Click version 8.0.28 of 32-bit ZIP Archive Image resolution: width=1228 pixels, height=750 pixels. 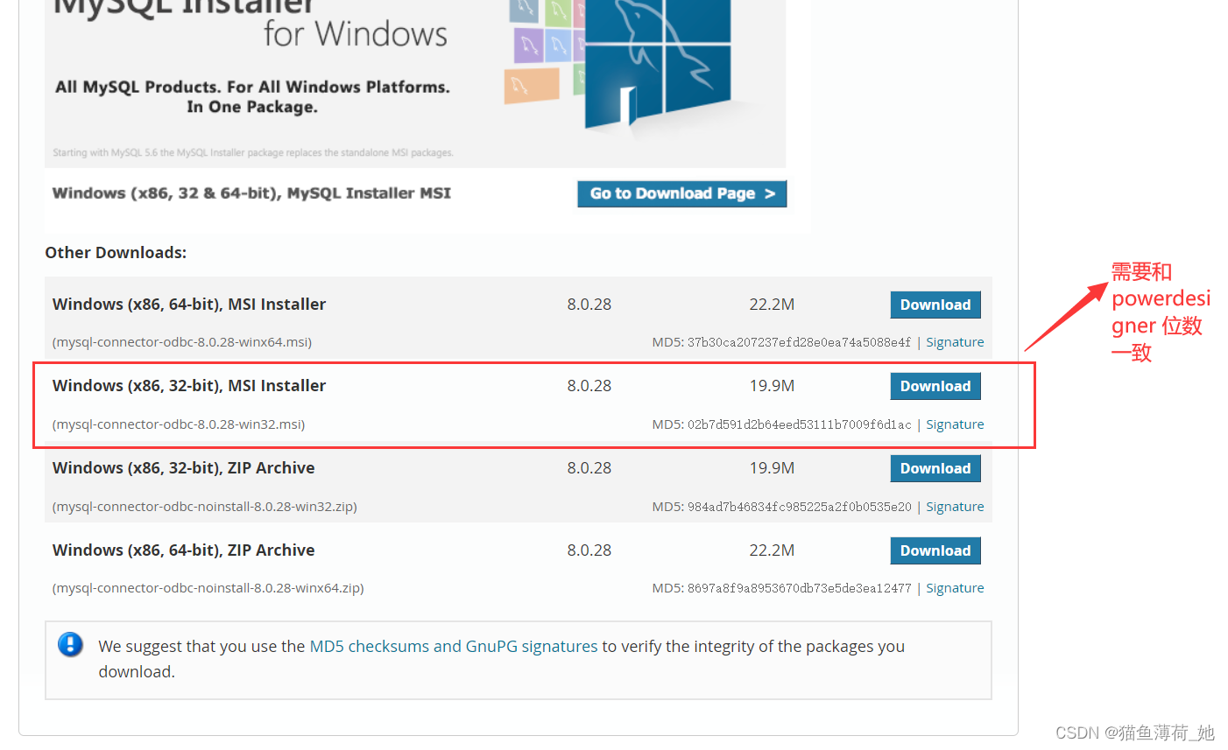[x=589, y=468]
